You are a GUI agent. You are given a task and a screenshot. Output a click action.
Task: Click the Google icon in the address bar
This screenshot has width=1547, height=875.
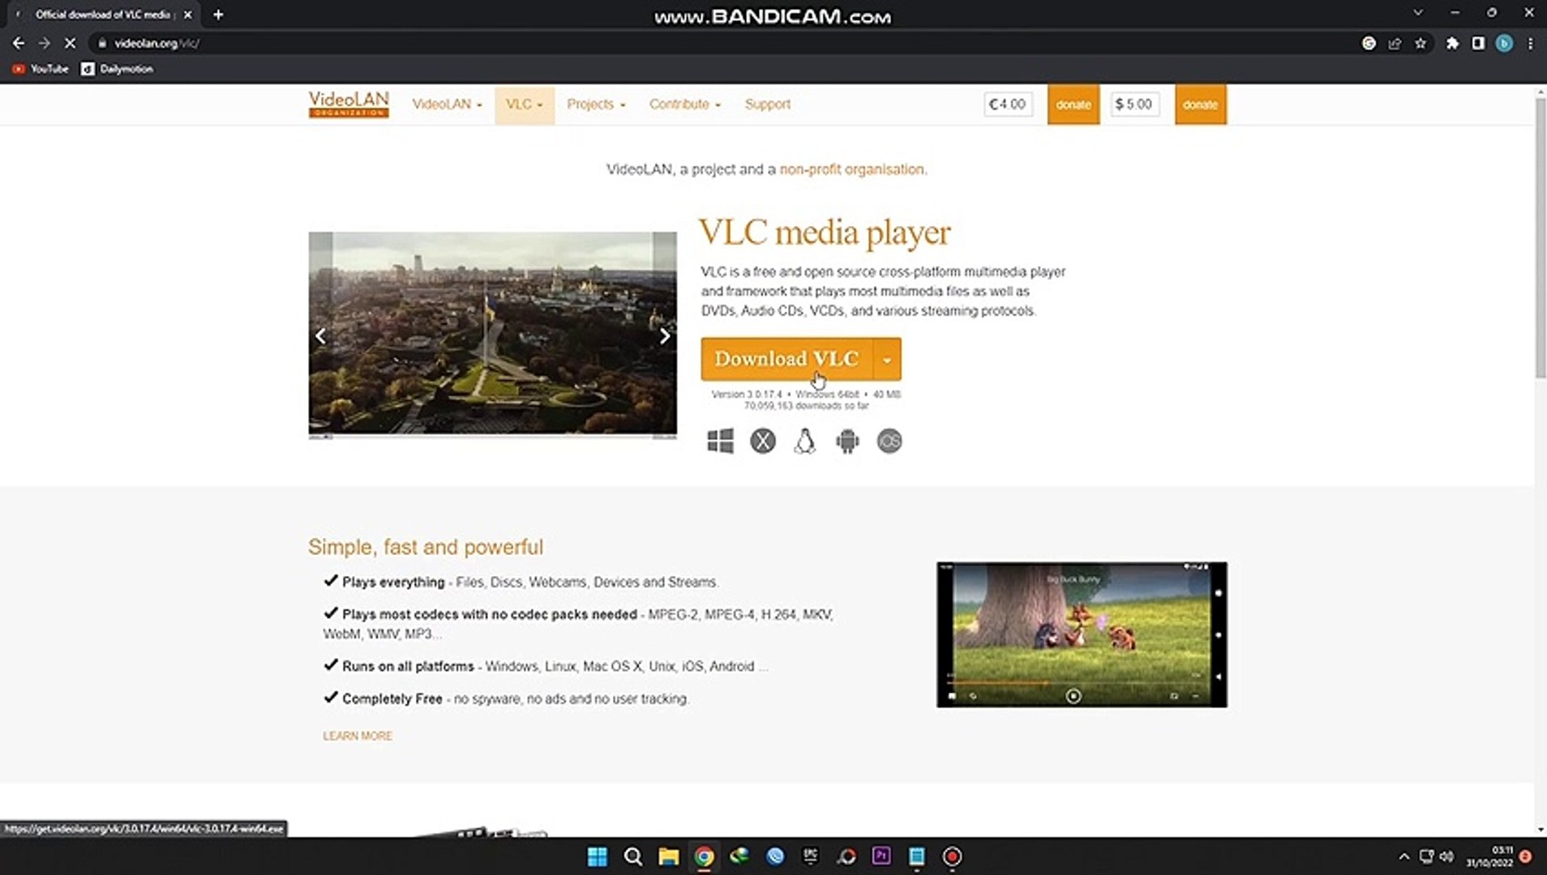1369,43
